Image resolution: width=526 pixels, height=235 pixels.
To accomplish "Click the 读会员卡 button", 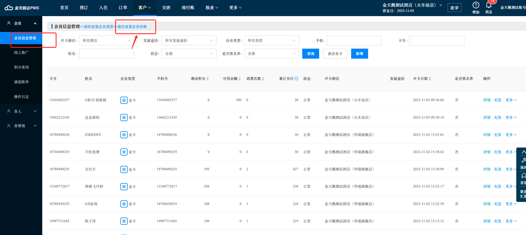I will pyautogui.click(x=335, y=54).
